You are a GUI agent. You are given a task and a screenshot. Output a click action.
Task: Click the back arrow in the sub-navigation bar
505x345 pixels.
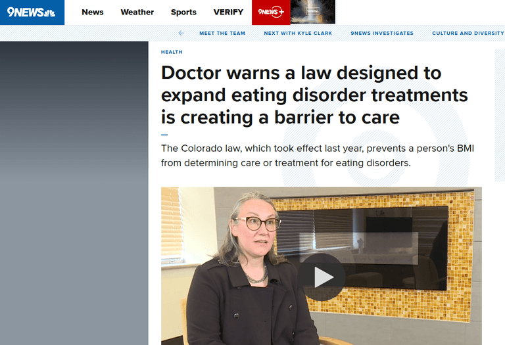pyautogui.click(x=181, y=33)
